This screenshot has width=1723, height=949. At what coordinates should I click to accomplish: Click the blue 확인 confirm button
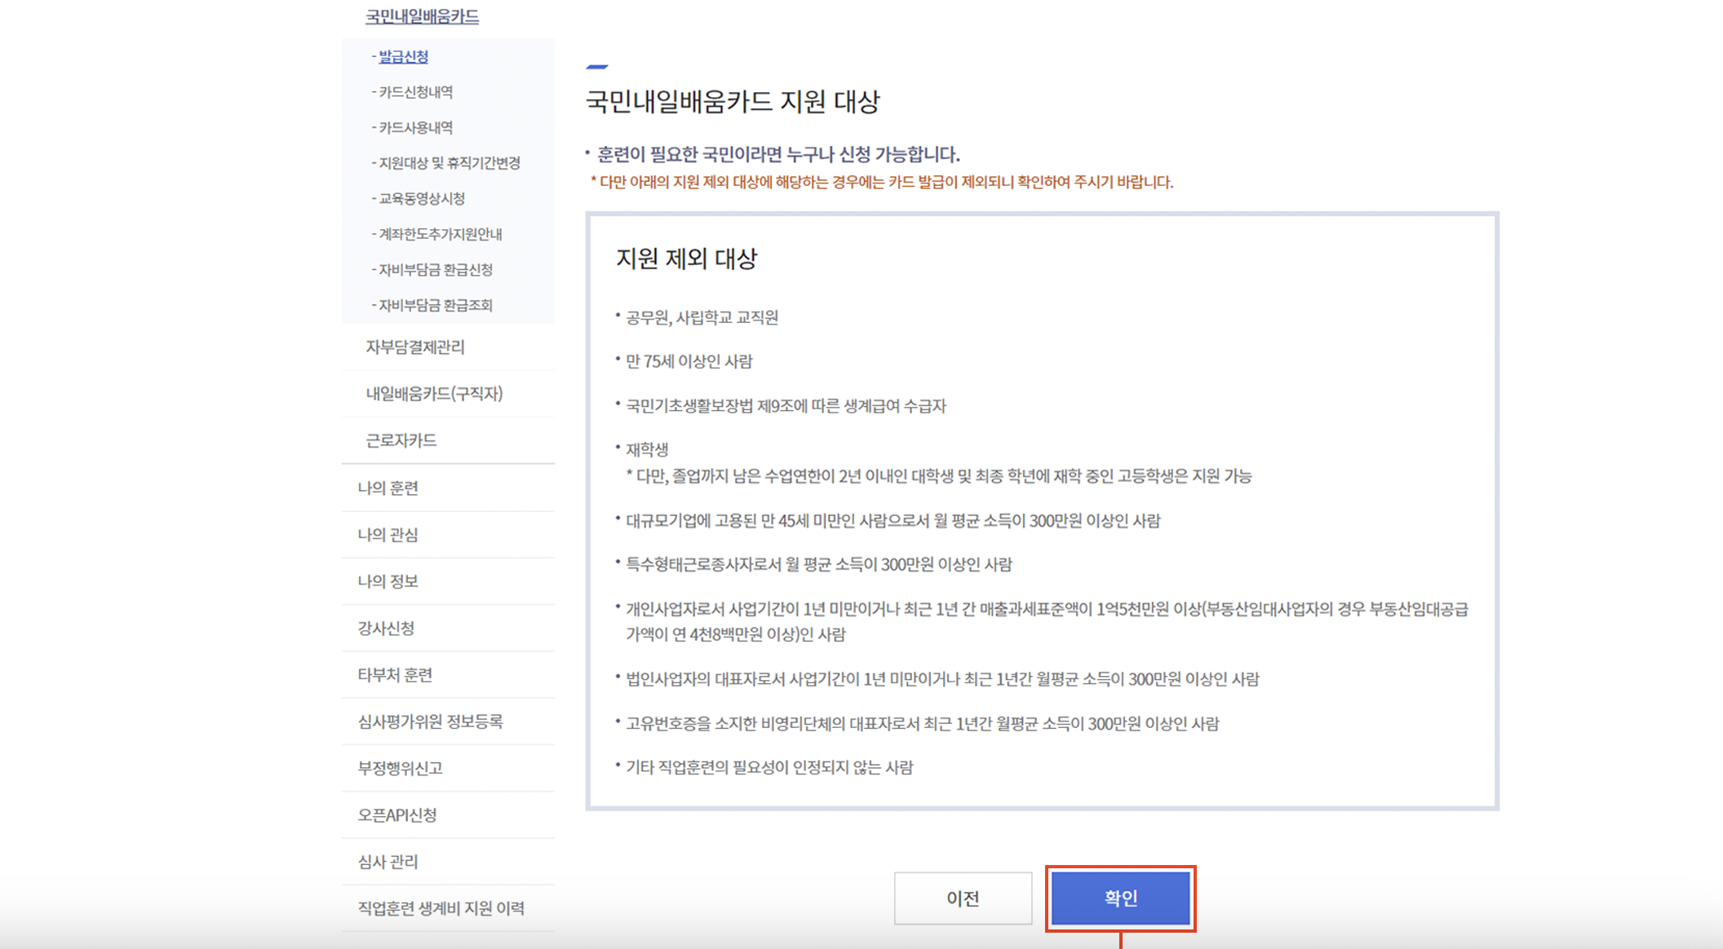1120,898
